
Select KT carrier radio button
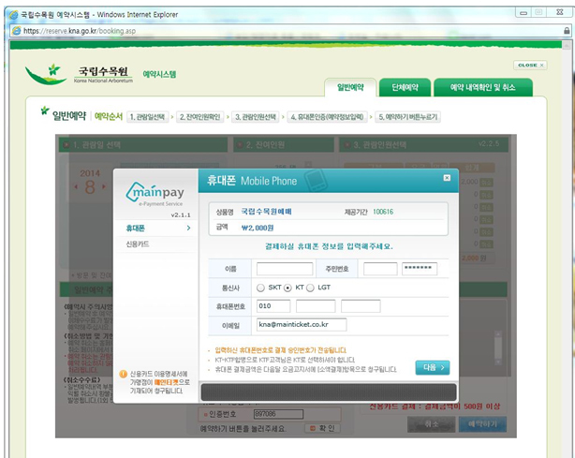tap(287, 288)
